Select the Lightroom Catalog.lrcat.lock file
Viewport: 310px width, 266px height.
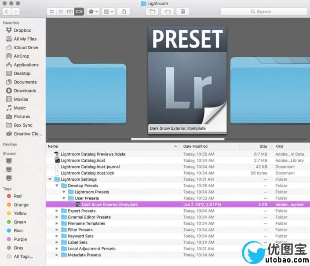178,173
